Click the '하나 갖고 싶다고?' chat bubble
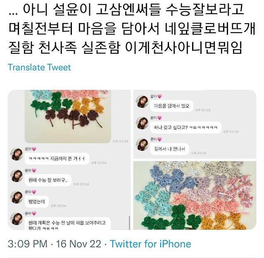The height and width of the screenshot is (258, 264). (186, 127)
